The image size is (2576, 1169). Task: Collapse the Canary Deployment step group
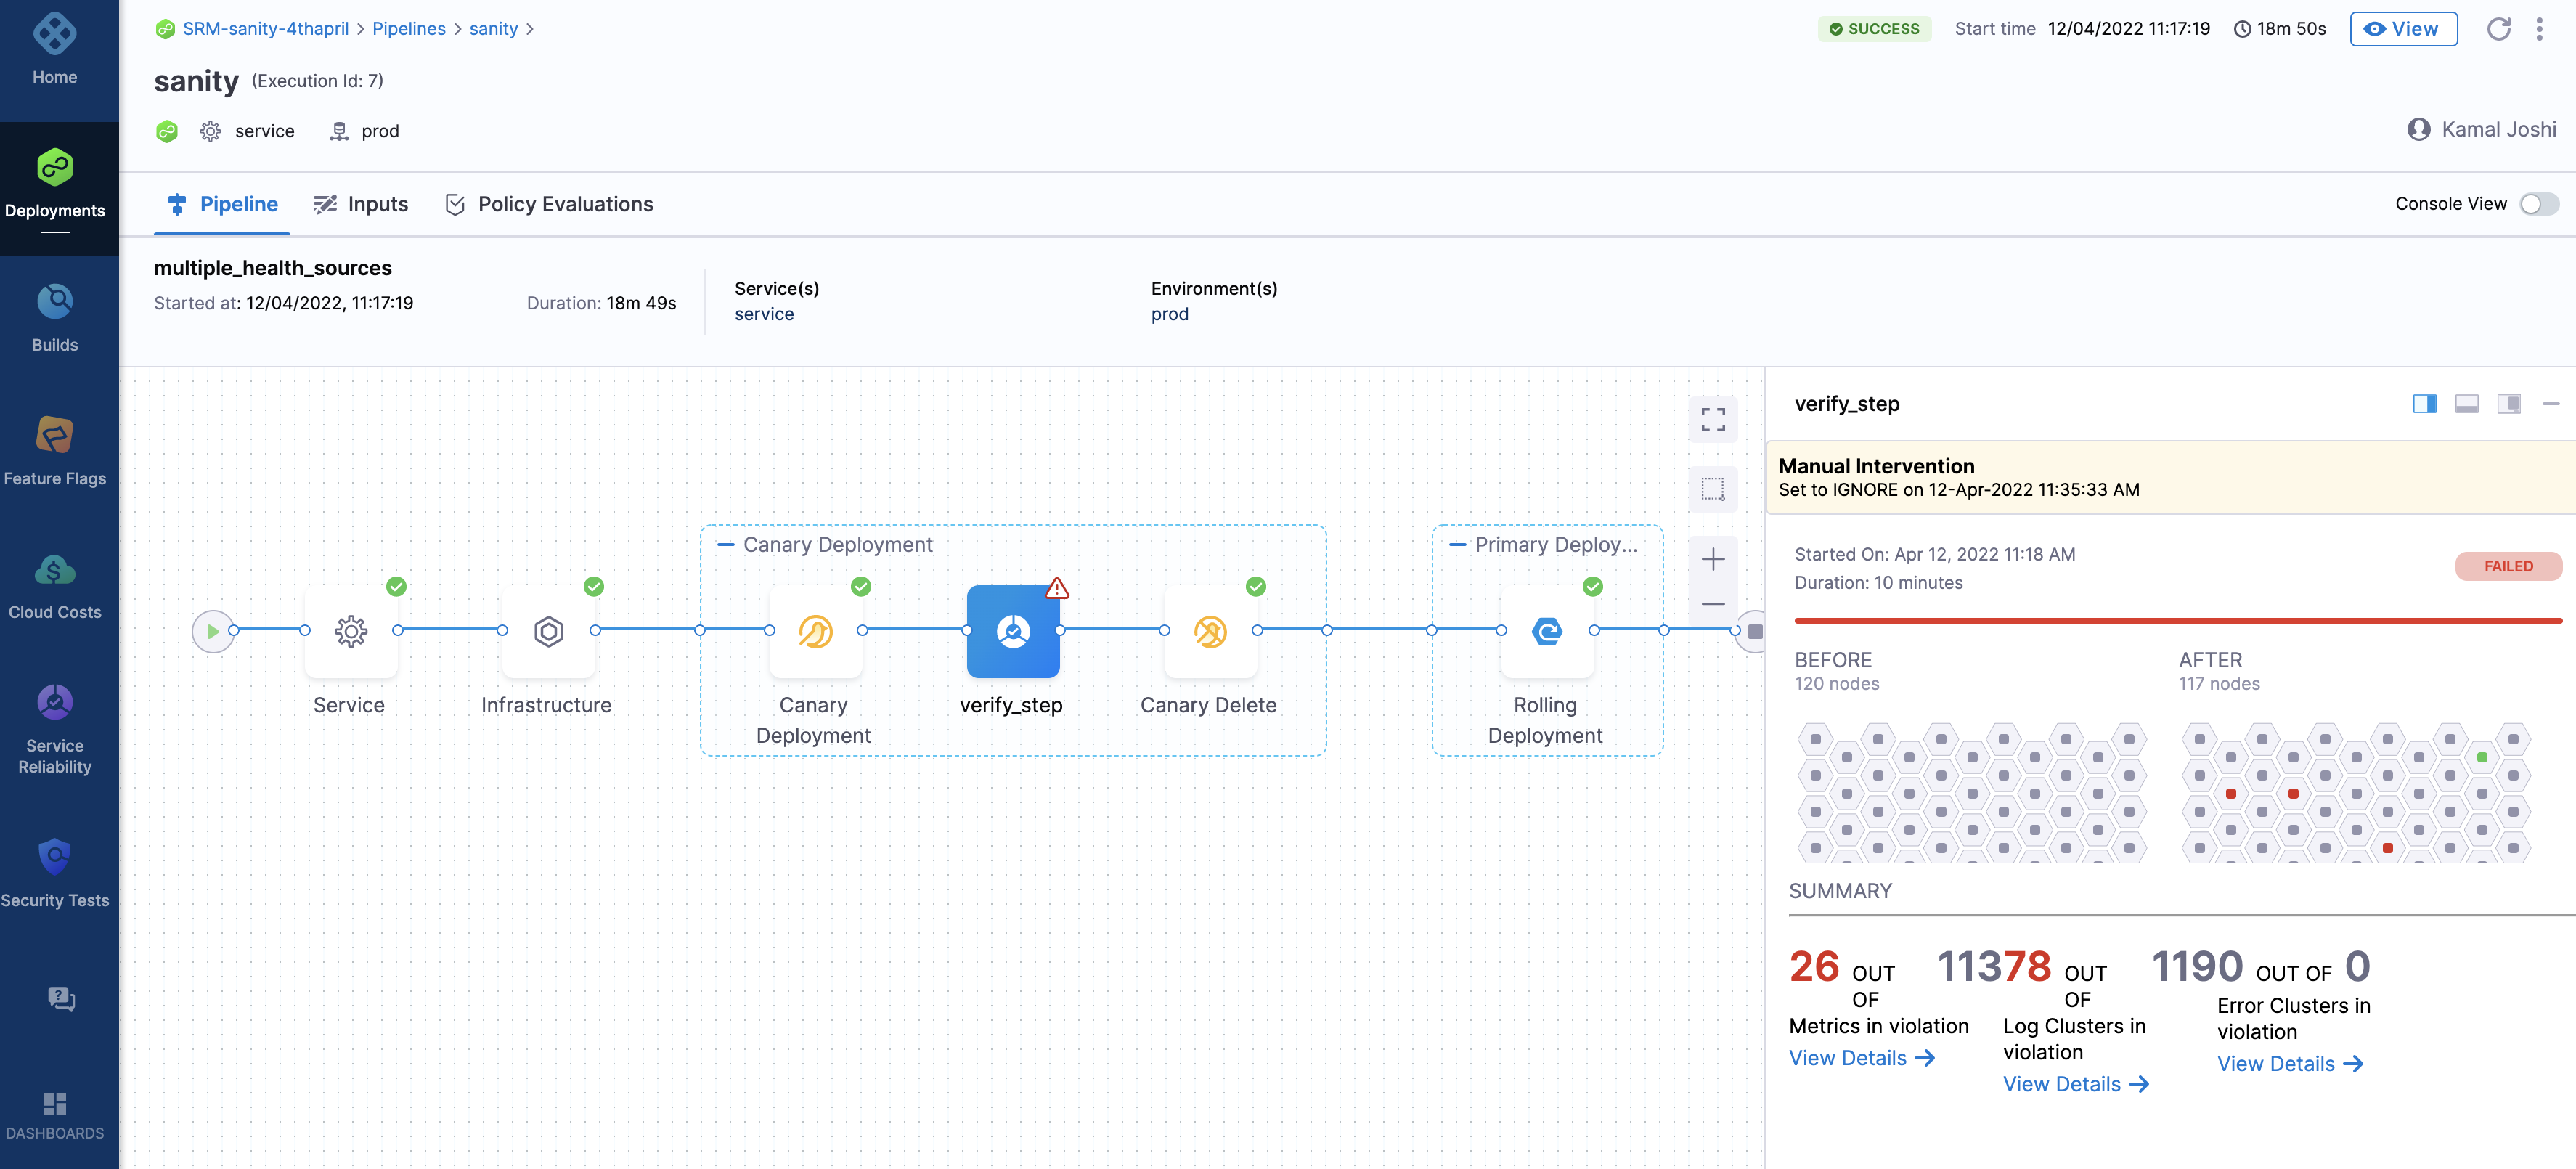click(x=726, y=545)
